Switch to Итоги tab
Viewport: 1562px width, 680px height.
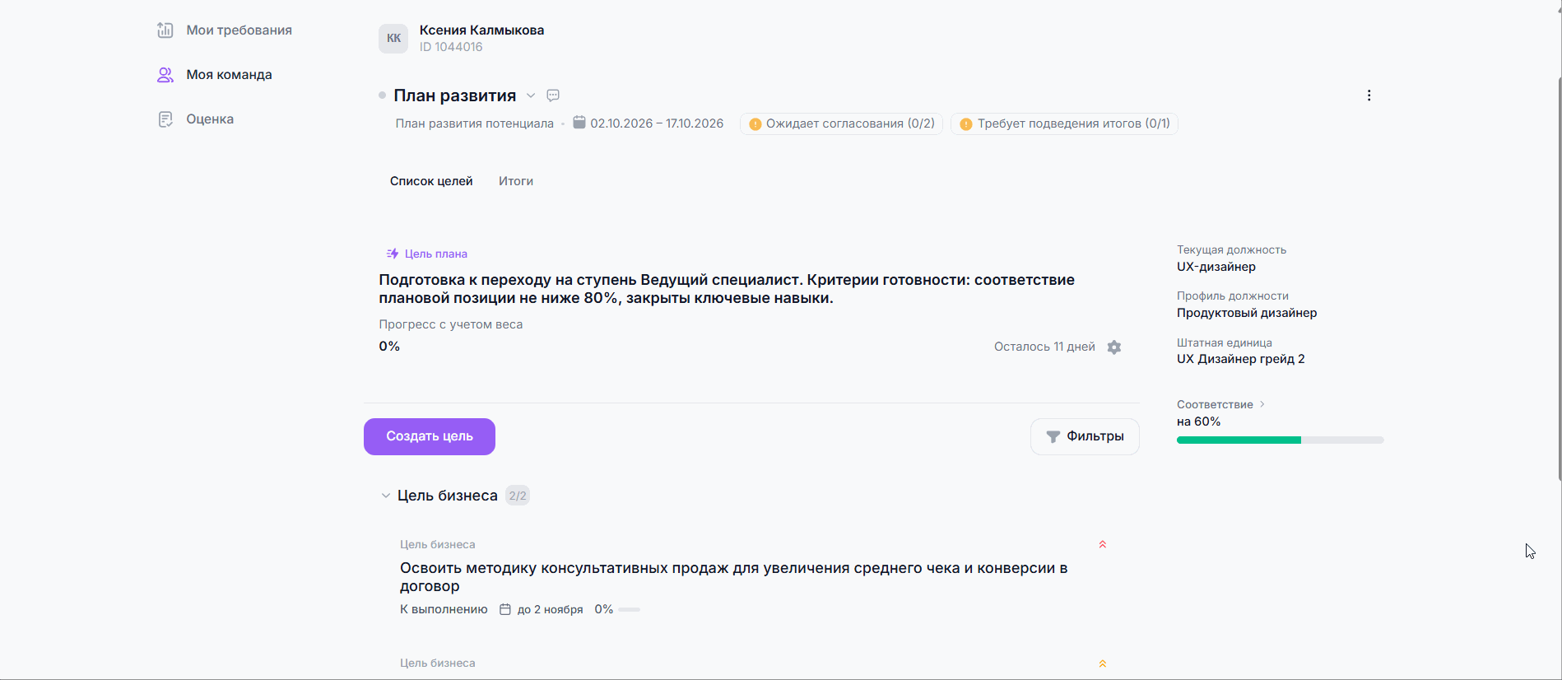tap(516, 181)
